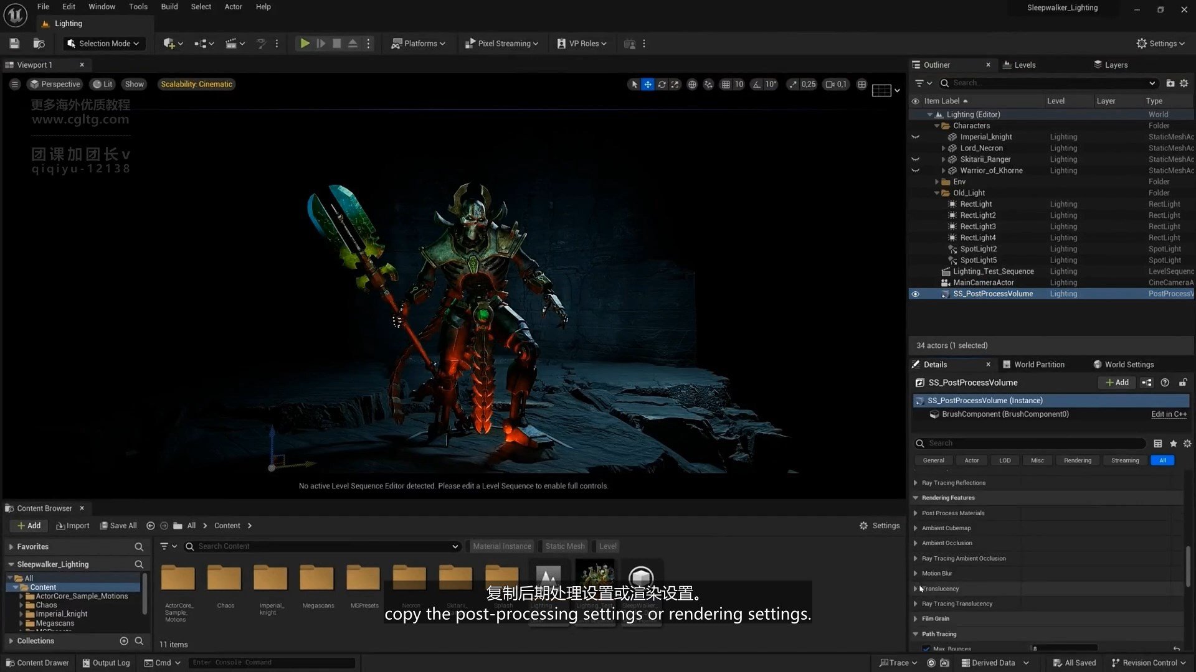Toggle visibility of Skitarii_Ranger
The image size is (1196, 672).
click(915, 159)
